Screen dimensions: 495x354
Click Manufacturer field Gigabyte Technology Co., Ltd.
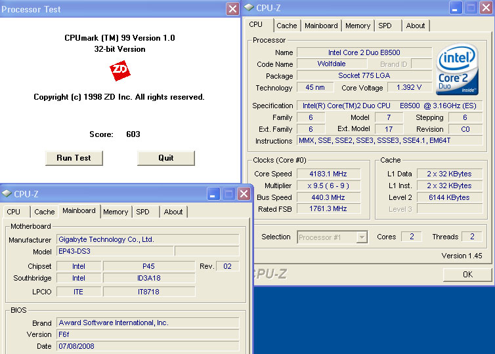coord(148,239)
